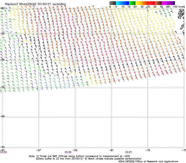The width and height of the screenshot is (186, 163).
Task: Click the '10' knots legend label
Action: pyautogui.click(x=123, y=7)
